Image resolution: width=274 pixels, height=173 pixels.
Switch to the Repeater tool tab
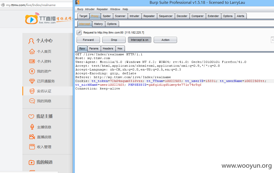[x=149, y=16]
